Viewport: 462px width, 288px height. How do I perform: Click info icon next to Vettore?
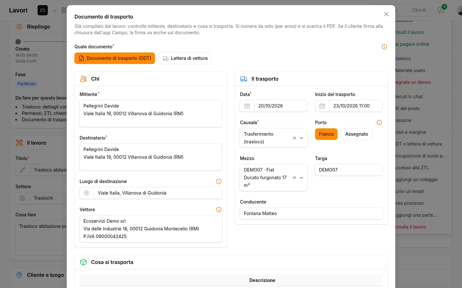(x=219, y=210)
